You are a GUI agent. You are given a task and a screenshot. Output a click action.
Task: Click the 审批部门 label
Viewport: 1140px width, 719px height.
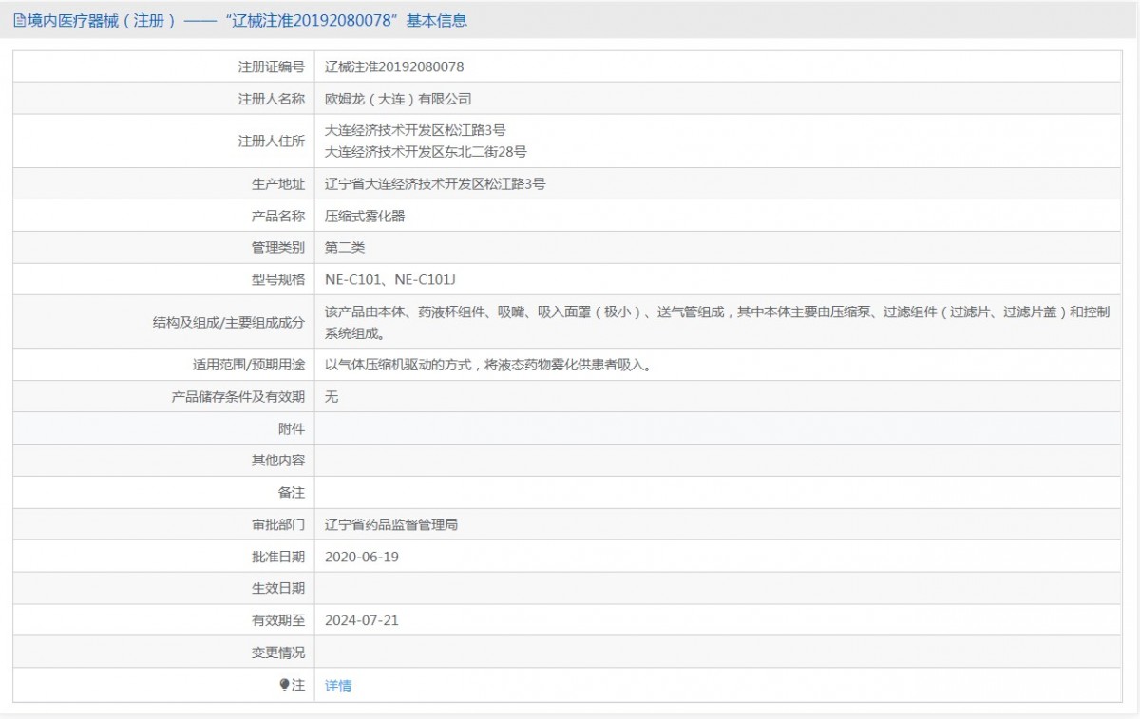(x=278, y=524)
